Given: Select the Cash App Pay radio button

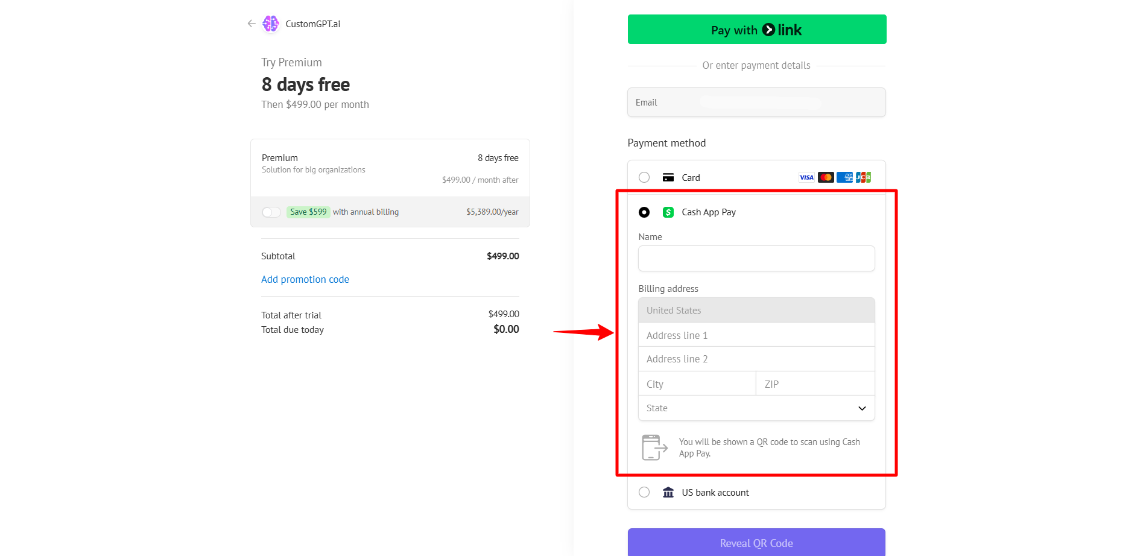Looking at the screenshot, I should click(x=644, y=212).
